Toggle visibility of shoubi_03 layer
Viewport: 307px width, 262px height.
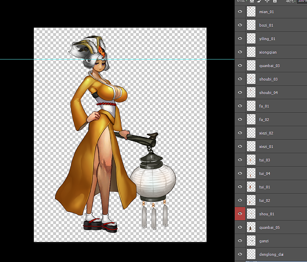[240, 79]
